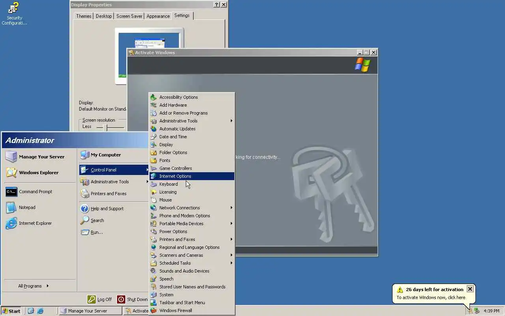Expand All Programs arrow in Start menu
The width and height of the screenshot is (505, 316).
click(x=48, y=286)
